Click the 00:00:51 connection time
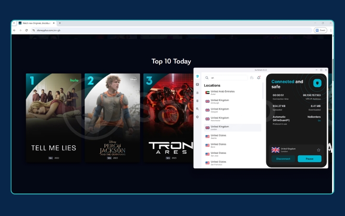Image resolution: width=345 pixels, height=216 pixels. click(278, 95)
